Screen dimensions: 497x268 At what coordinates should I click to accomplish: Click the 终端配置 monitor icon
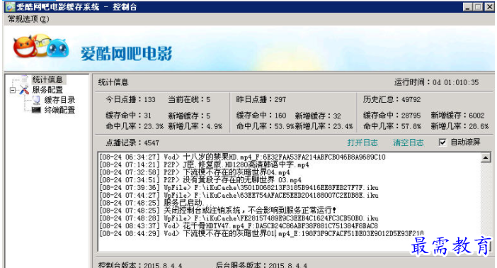tap(36, 110)
